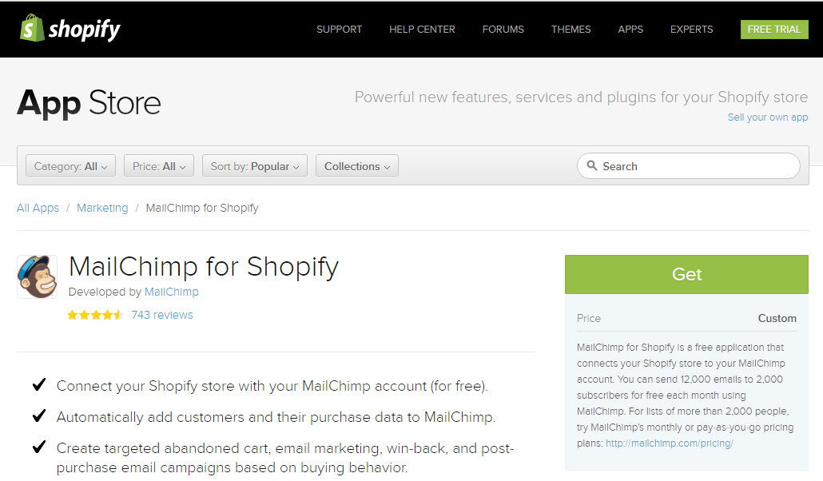Viewport: 823px width, 481px height.
Task: Open Experts in top navigation
Action: (691, 30)
